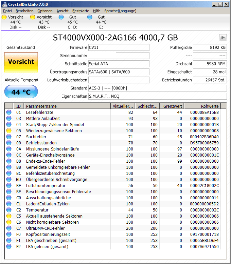
Task: Open the Sprache(Language) menu
Action: coord(120,11)
